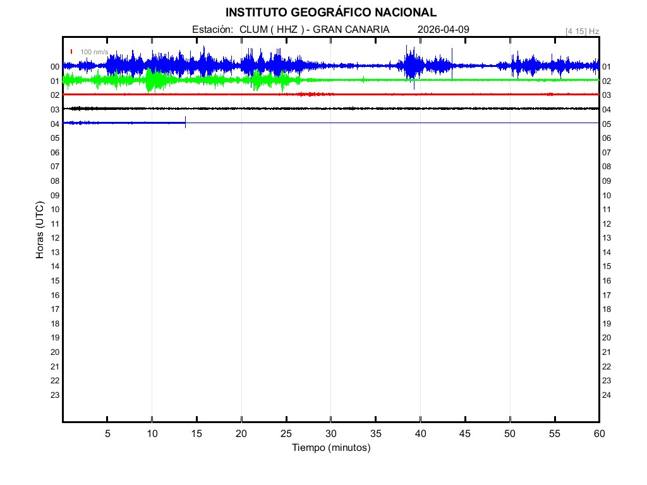Click the red 100 nm/s scale bar

[71, 52]
